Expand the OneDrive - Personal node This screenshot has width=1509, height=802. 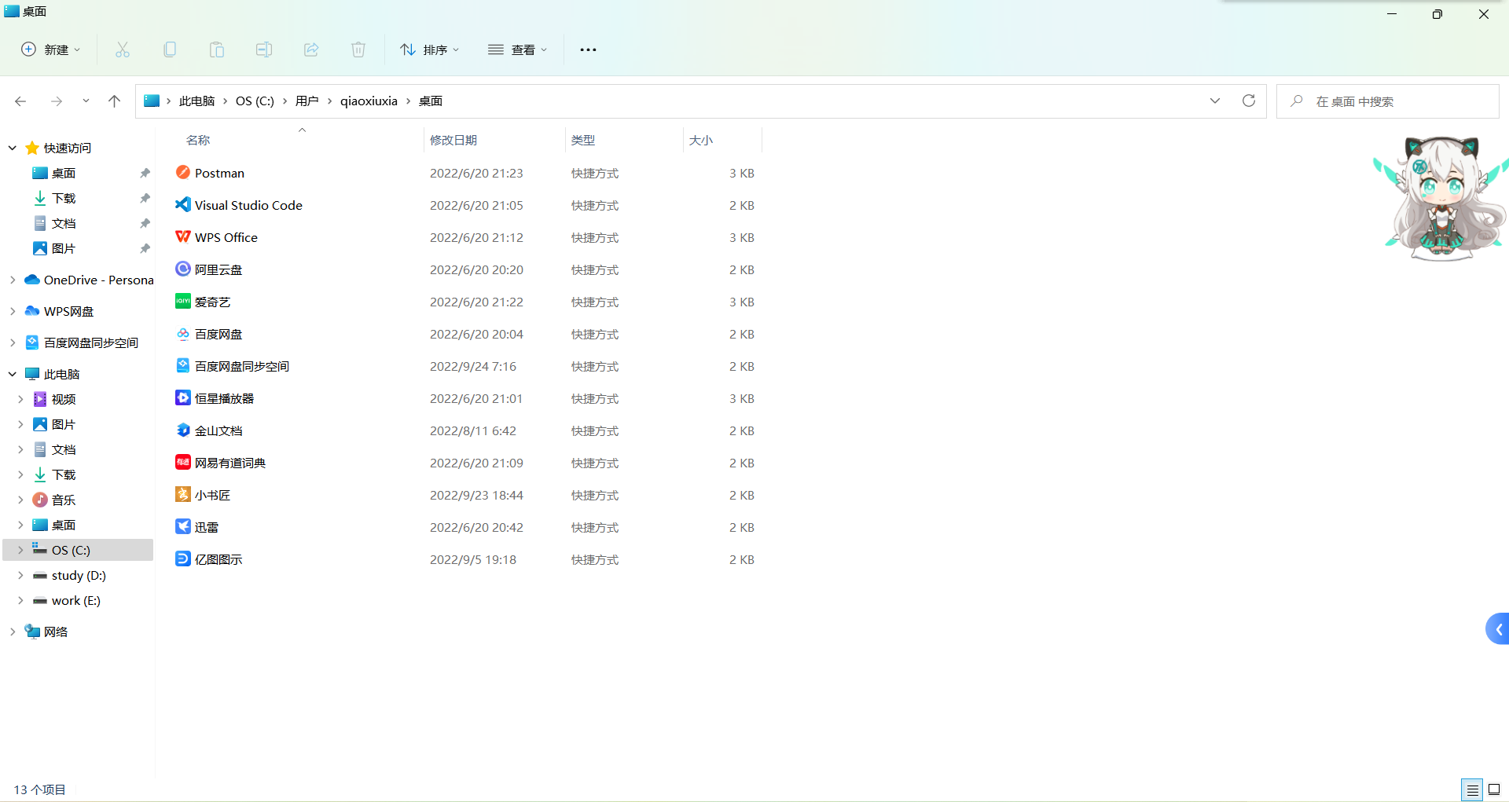point(13,280)
